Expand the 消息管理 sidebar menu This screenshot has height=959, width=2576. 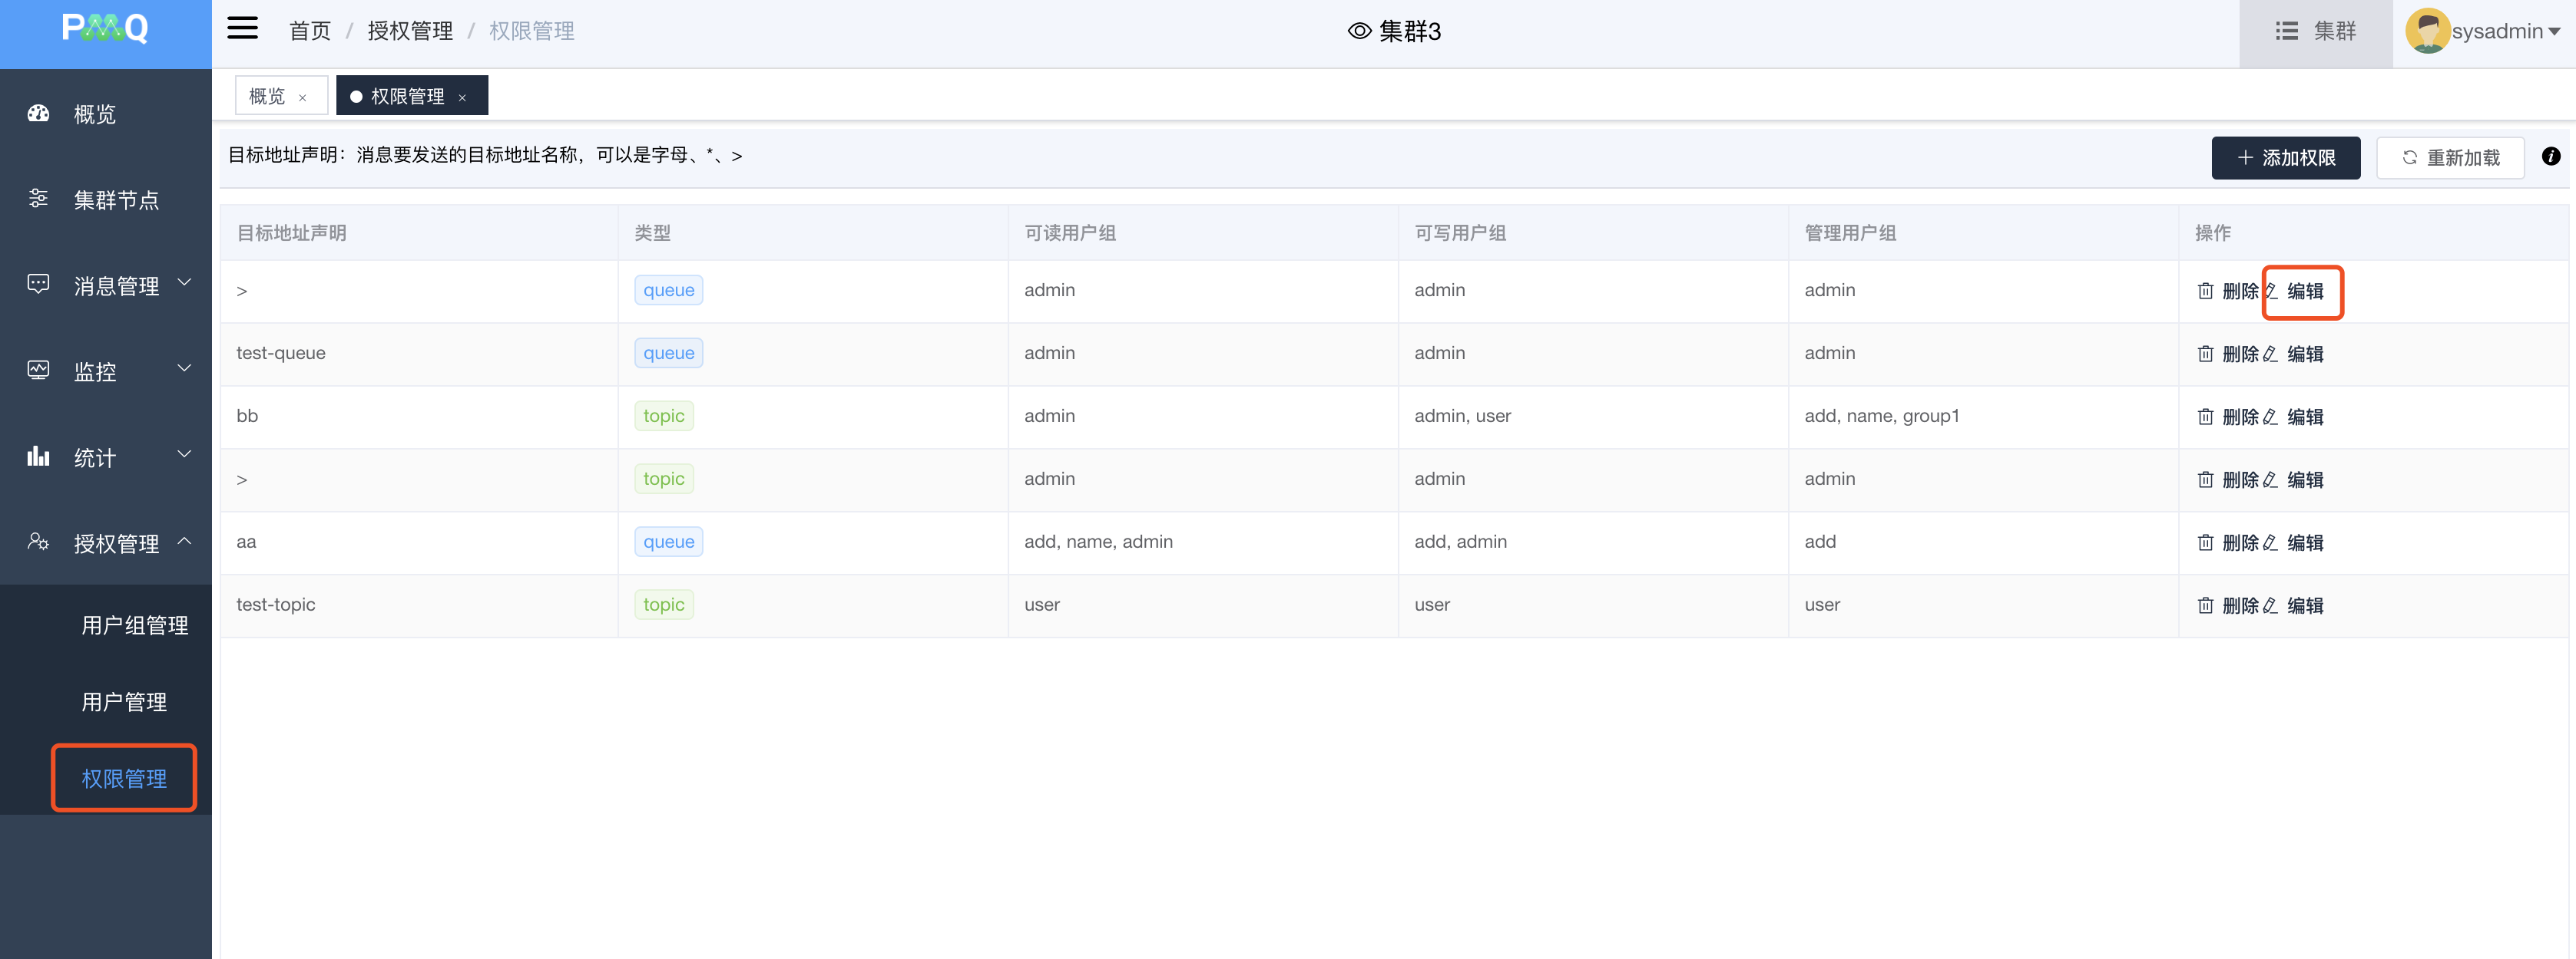(x=116, y=285)
